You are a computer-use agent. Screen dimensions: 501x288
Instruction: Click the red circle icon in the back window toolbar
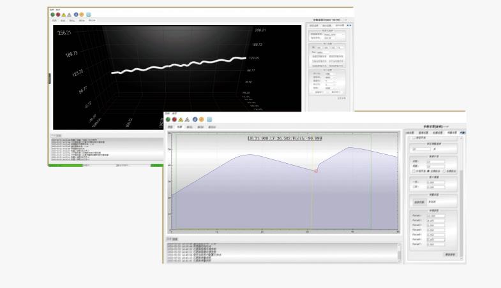(59, 14)
